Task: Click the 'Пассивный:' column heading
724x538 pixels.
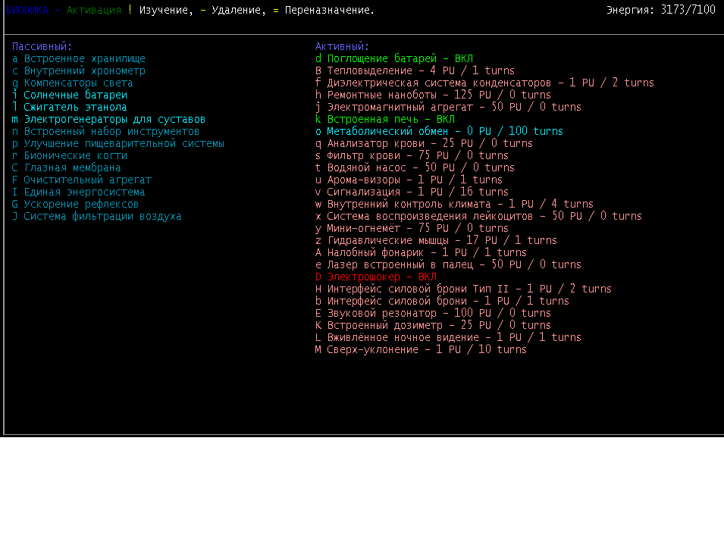Action: point(42,47)
